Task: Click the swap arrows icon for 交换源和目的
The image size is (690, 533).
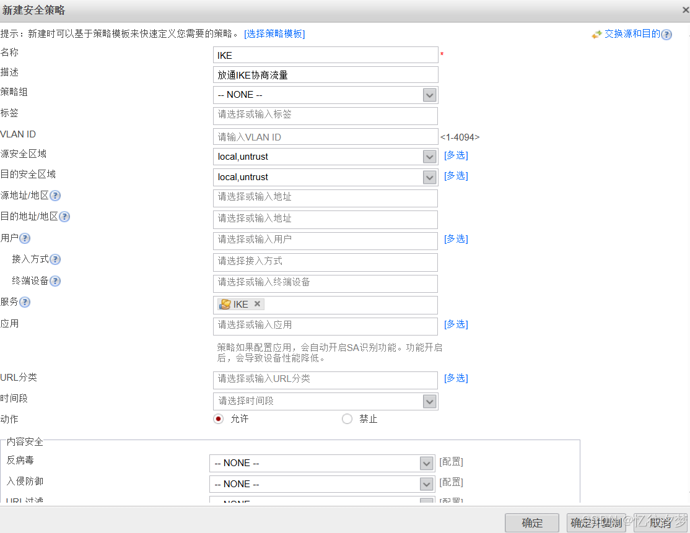Action: (596, 34)
